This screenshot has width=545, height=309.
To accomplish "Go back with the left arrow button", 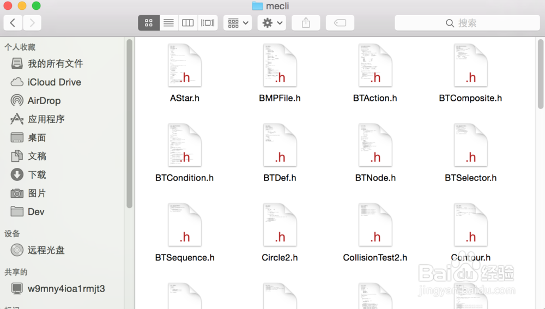I will click(x=13, y=23).
